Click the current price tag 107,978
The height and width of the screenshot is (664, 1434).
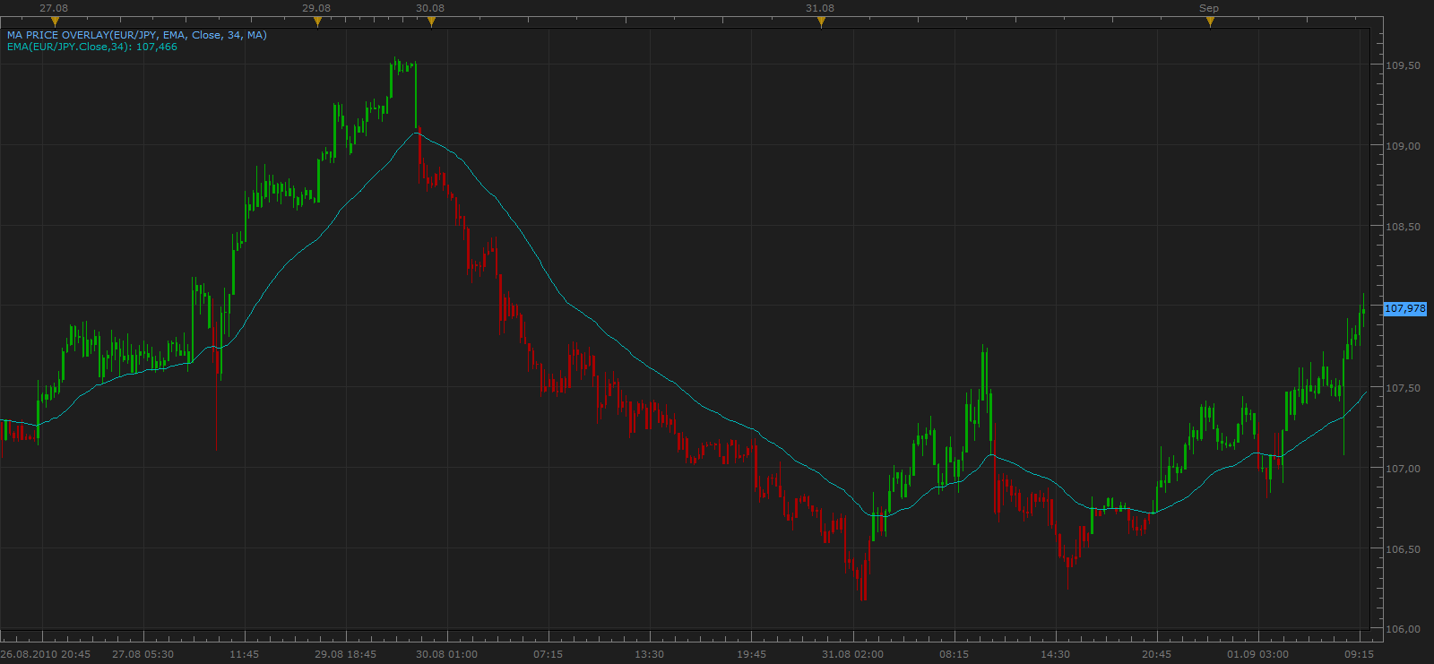coord(1404,308)
